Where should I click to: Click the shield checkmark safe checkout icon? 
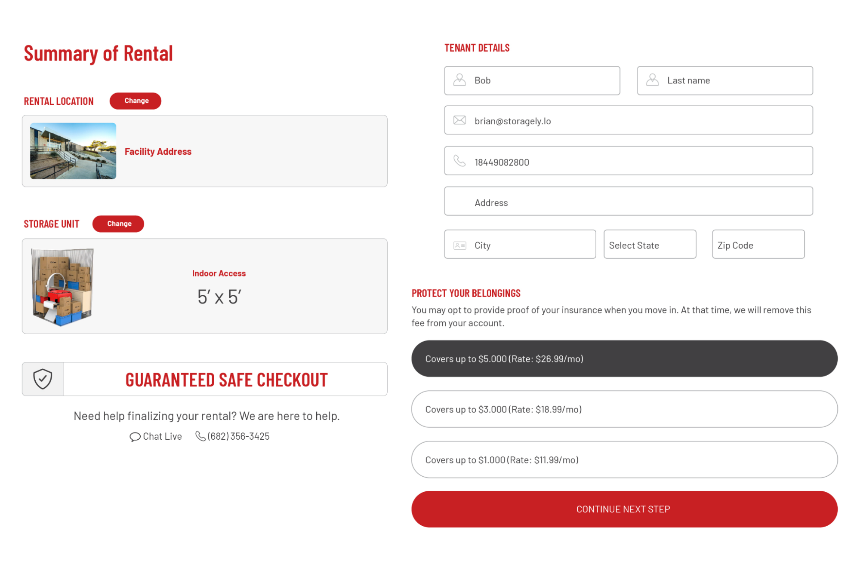(x=43, y=379)
